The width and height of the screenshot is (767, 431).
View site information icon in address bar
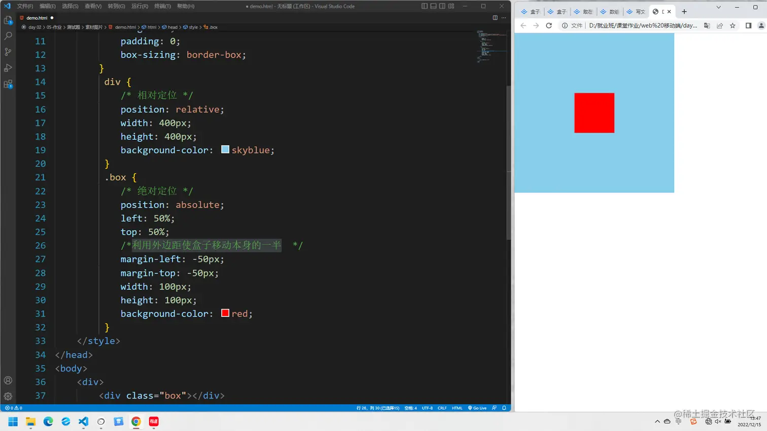click(565, 25)
